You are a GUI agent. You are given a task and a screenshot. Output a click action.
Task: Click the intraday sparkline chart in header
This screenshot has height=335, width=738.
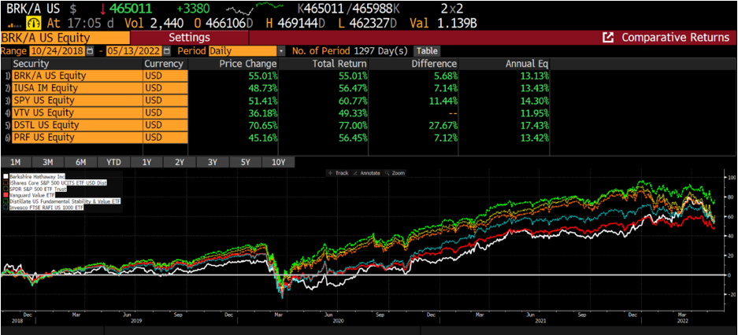(x=254, y=8)
